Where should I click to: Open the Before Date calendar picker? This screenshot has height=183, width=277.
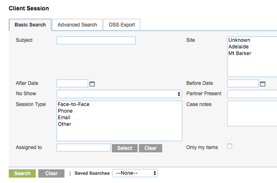pyautogui.click(x=262, y=84)
